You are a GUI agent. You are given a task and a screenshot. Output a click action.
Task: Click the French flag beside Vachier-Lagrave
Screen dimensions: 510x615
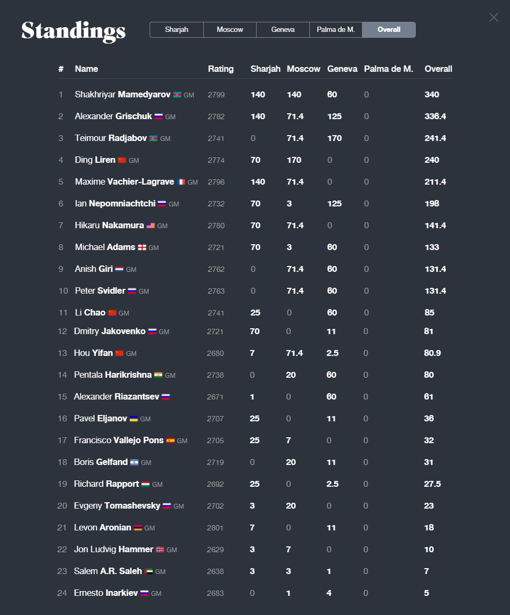point(181,182)
